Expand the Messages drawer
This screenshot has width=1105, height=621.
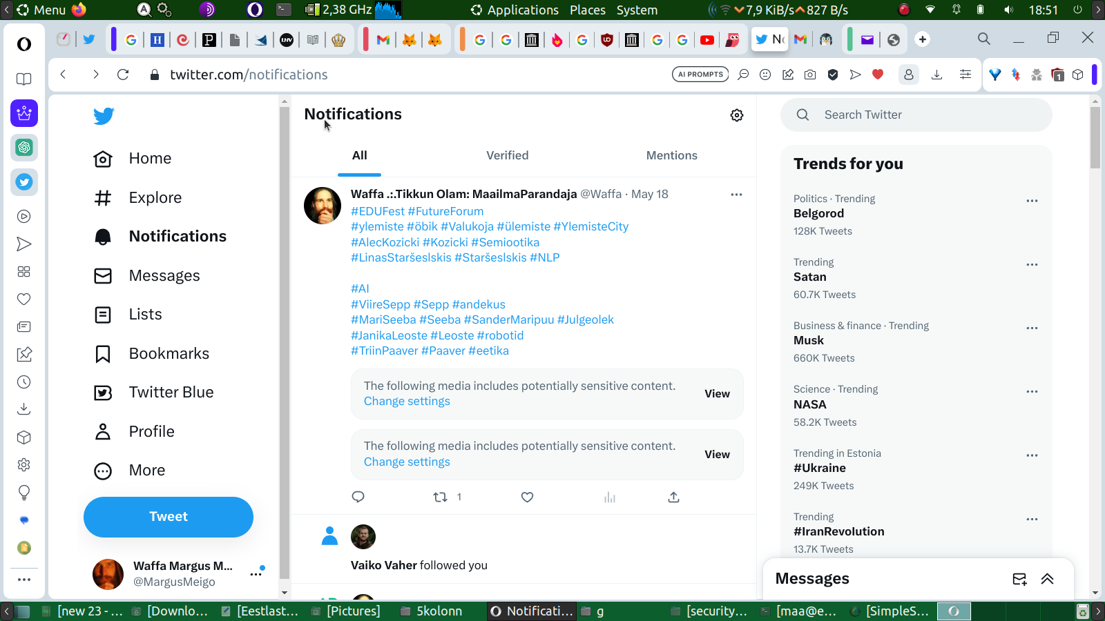1048,579
